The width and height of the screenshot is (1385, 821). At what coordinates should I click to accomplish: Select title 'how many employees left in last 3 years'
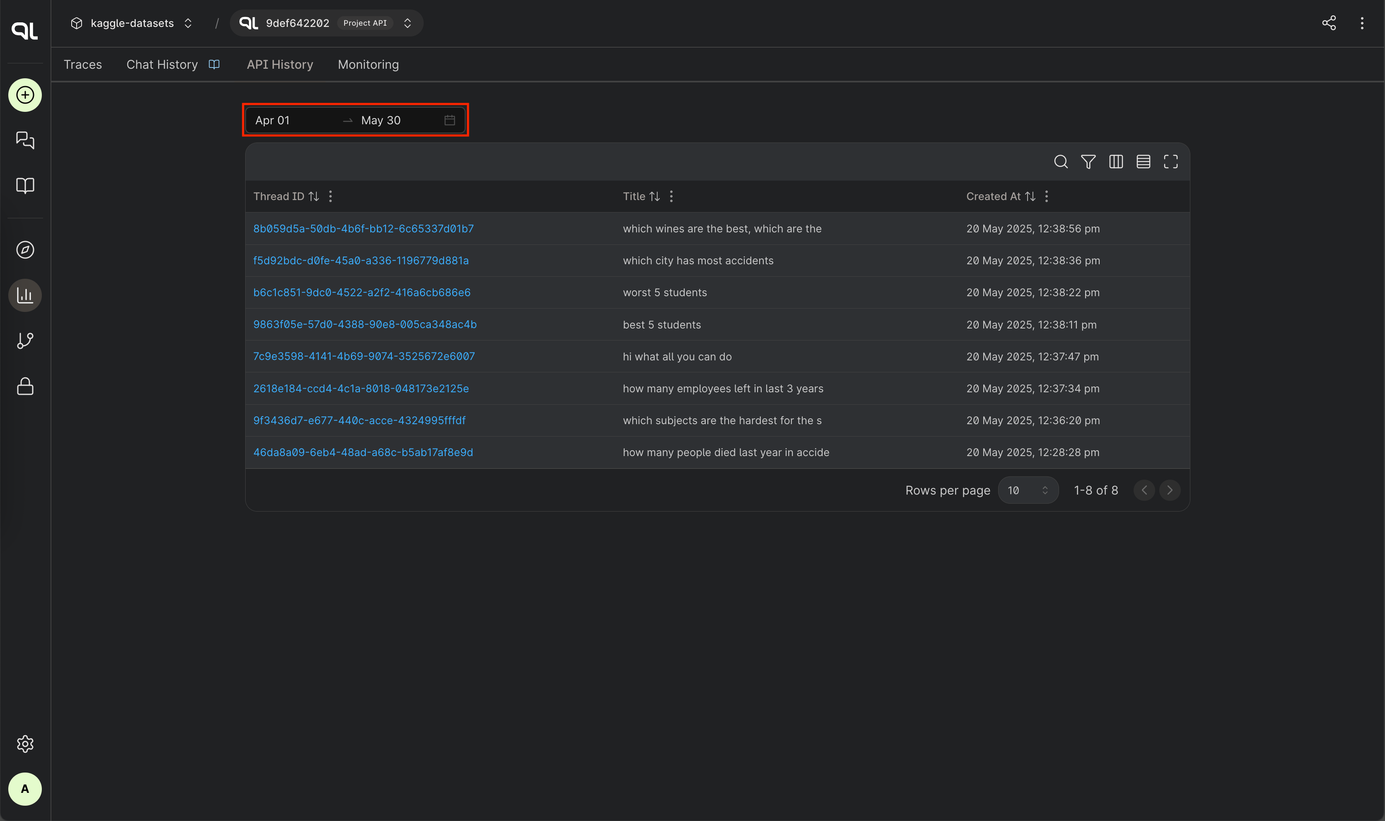(x=724, y=389)
